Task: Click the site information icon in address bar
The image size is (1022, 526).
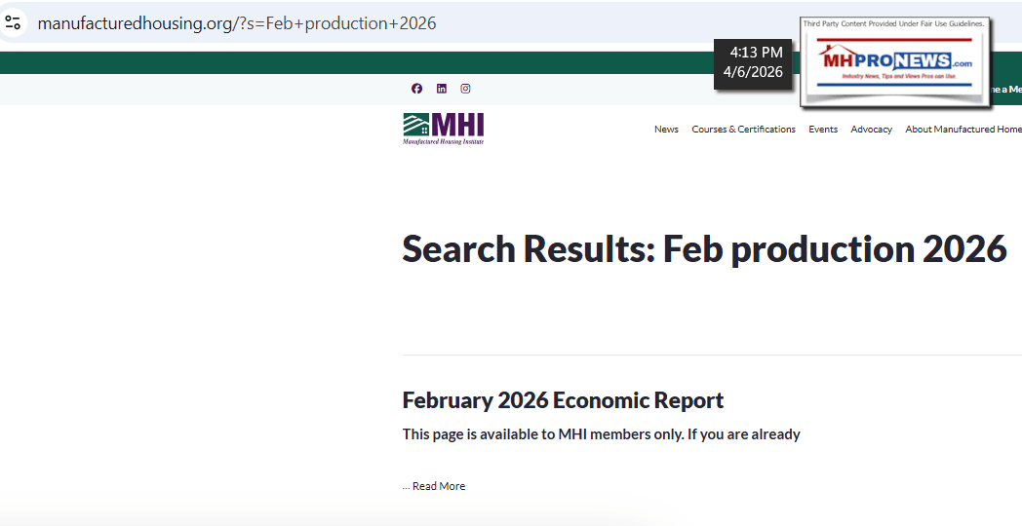Action: coord(13,22)
